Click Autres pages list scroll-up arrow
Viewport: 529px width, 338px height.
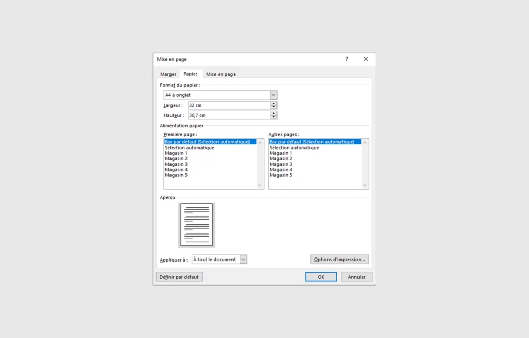365,143
